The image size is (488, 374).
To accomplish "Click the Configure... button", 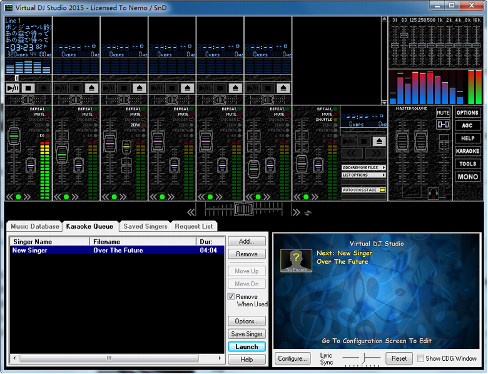I will [x=293, y=358].
